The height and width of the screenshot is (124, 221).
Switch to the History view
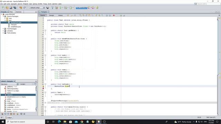[x=60, y=15]
